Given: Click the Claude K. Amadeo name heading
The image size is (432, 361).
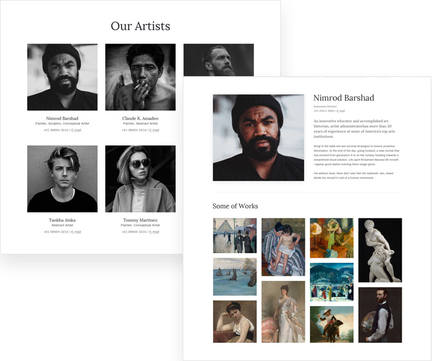Looking at the screenshot, I should (140, 118).
